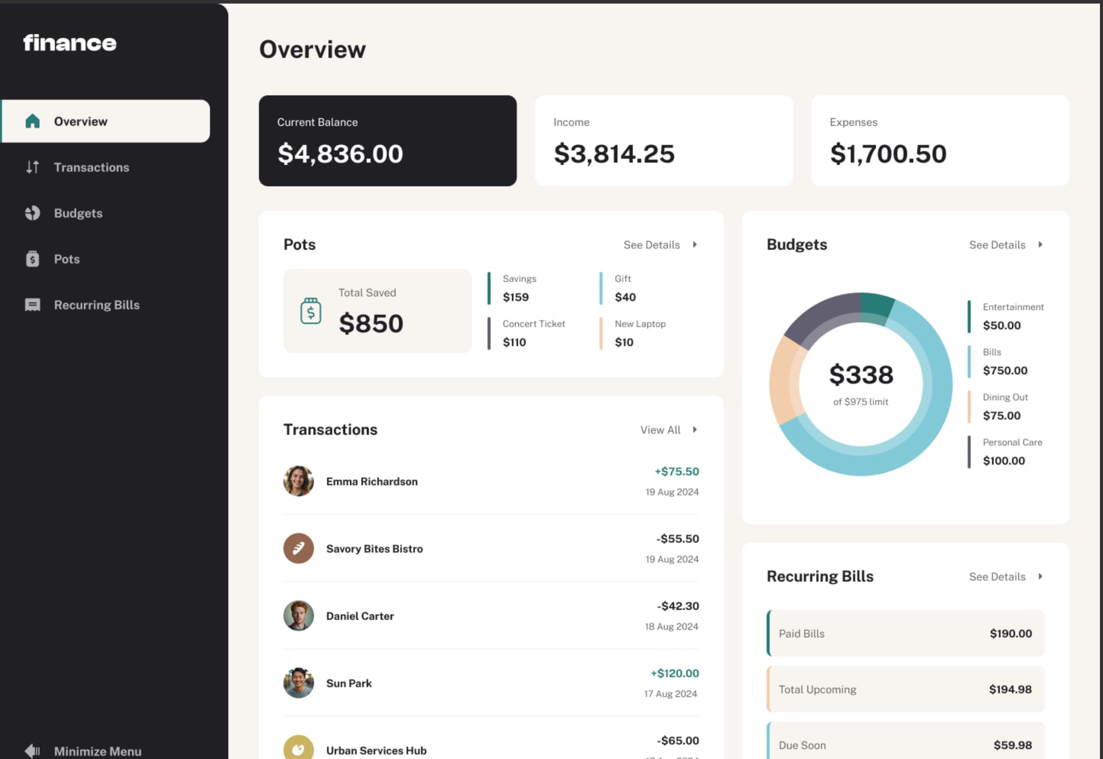
Task: Select Pots in the sidebar menu
Action: (67, 259)
